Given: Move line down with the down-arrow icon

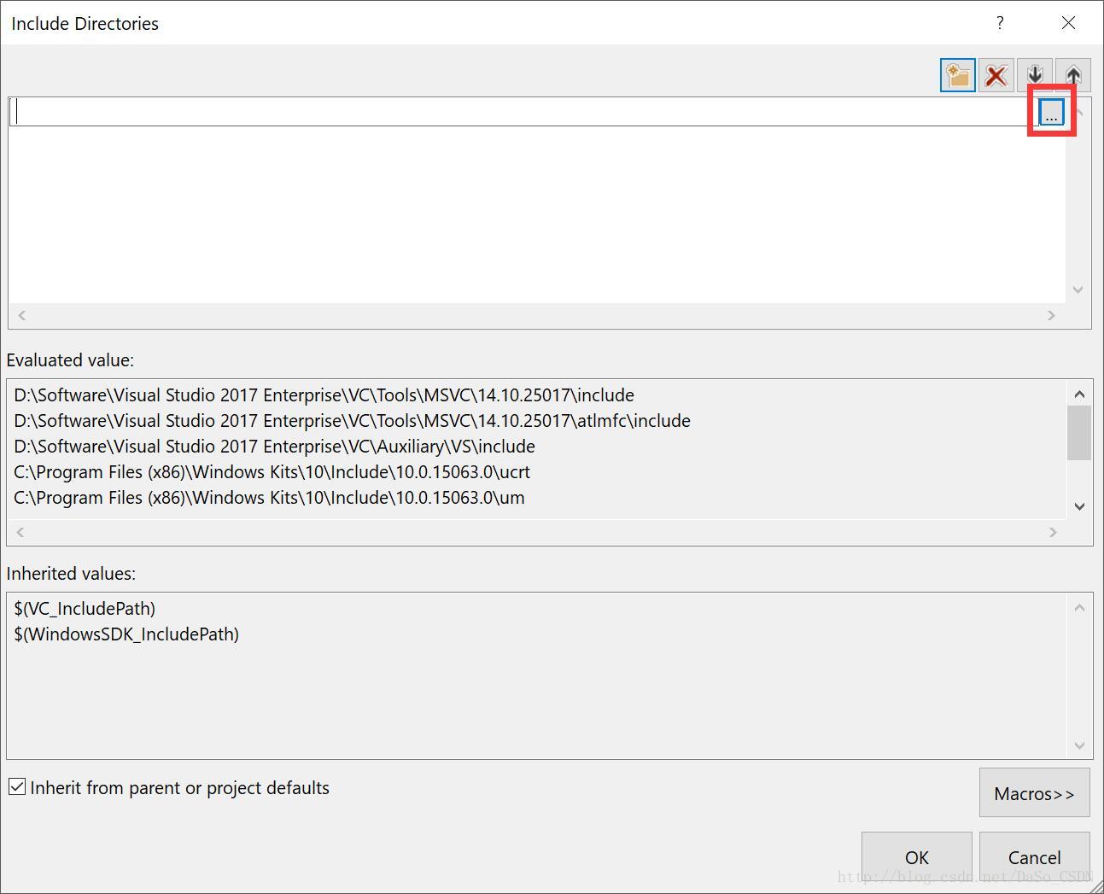Looking at the screenshot, I should point(1034,75).
